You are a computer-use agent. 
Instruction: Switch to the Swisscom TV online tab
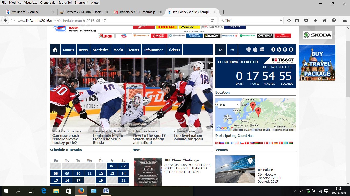click(x=30, y=12)
